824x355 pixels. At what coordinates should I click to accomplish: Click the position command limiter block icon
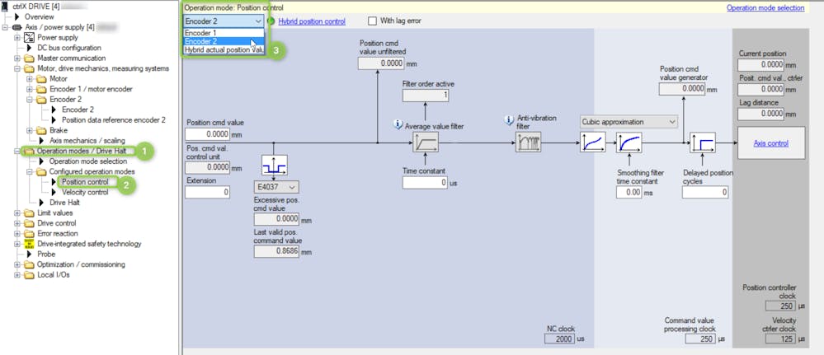(x=273, y=166)
